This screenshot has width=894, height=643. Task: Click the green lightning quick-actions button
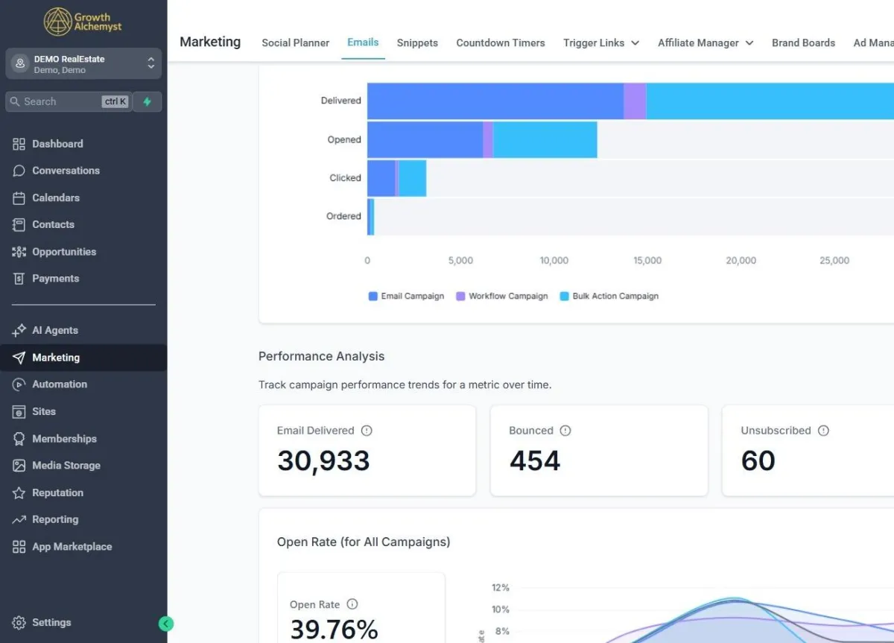[148, 102]
